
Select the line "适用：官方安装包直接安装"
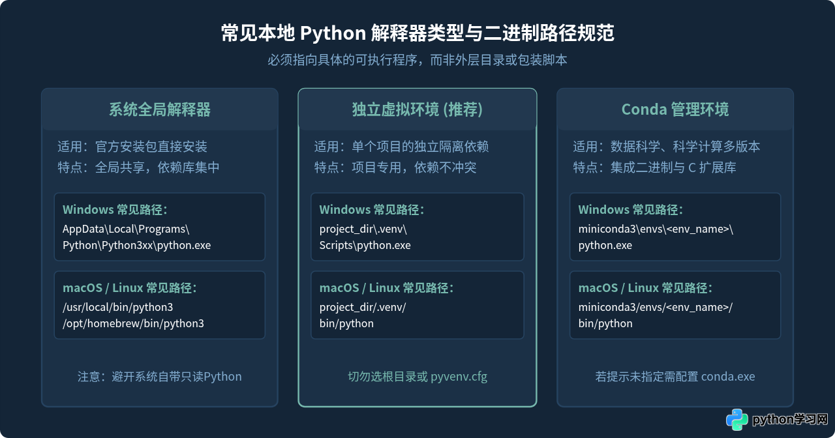(x=132, y=147)
